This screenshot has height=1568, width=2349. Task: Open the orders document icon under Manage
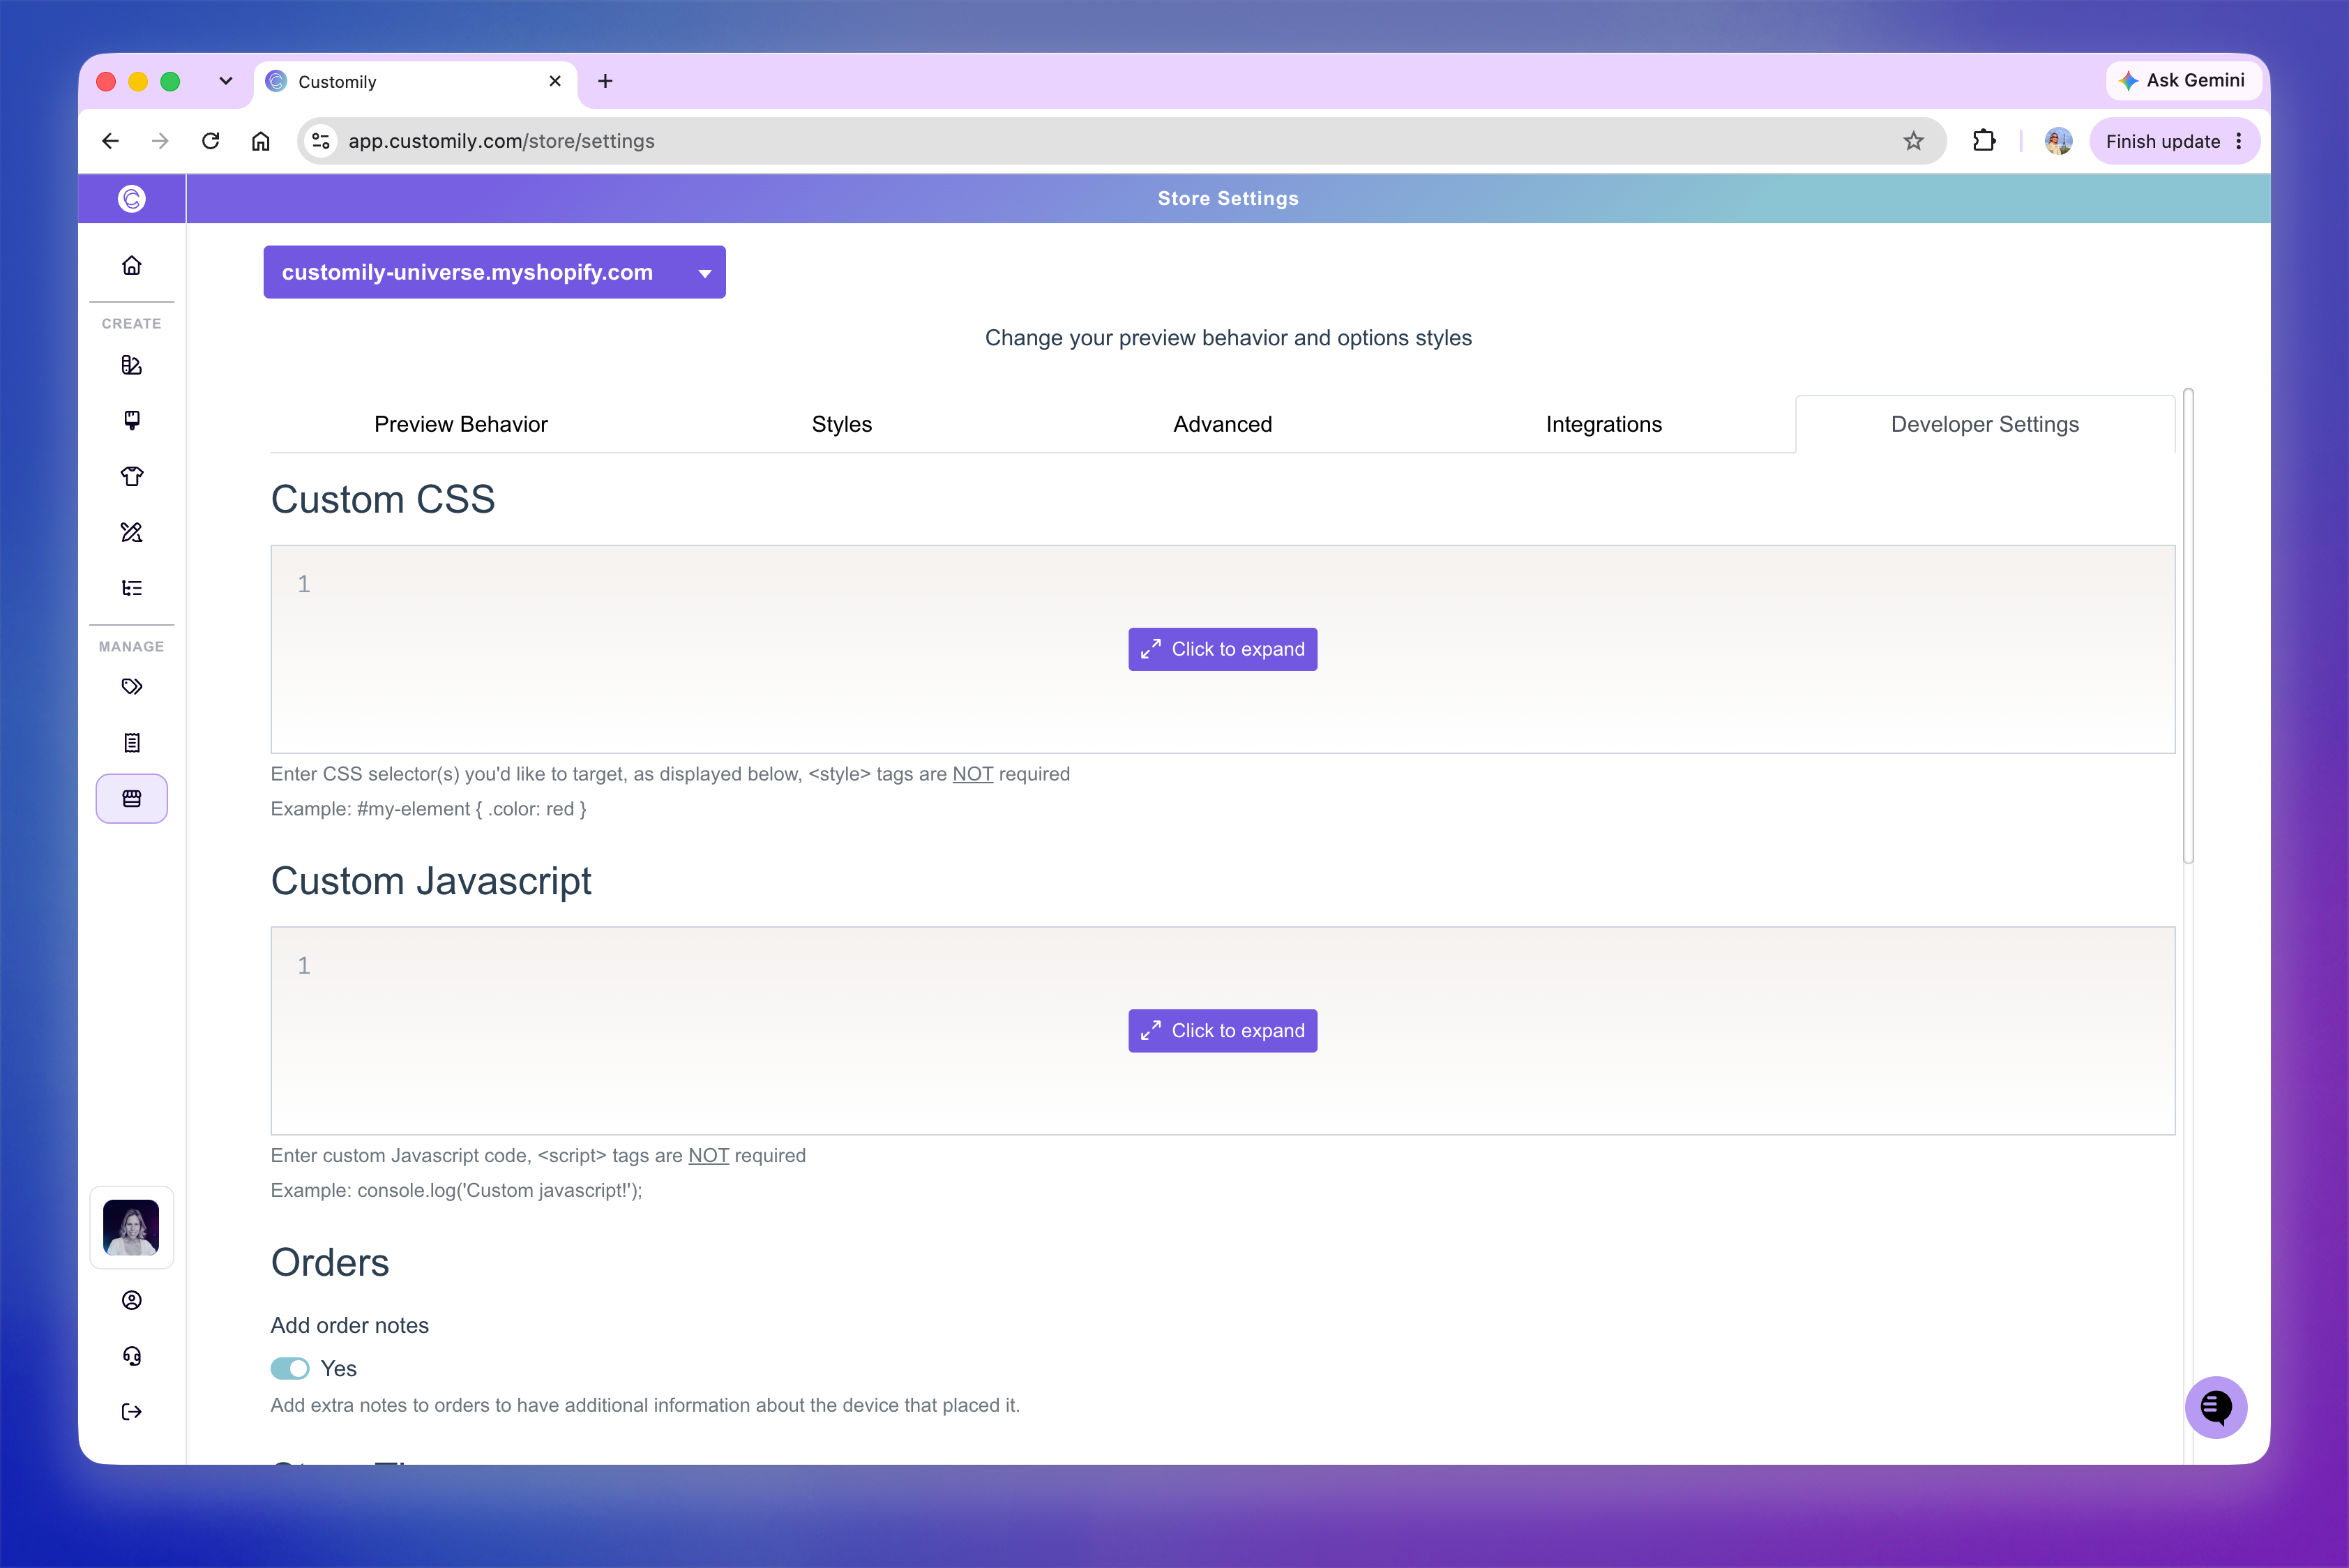pos(132,743)
